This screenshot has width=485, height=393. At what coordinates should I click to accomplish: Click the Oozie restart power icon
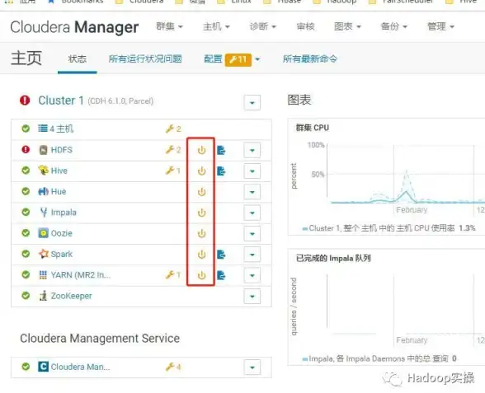click(x=201, y=234)
